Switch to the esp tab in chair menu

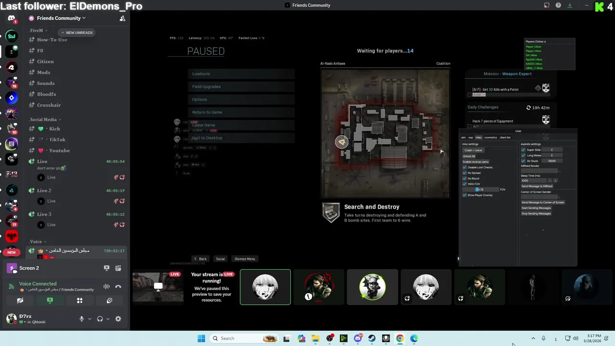tap(471, 137)
